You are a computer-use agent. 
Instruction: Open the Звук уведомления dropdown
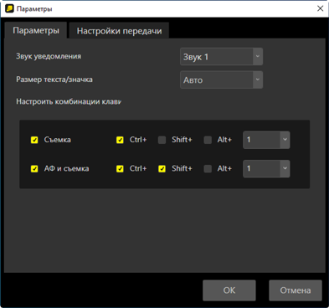[x=221, y=57]
